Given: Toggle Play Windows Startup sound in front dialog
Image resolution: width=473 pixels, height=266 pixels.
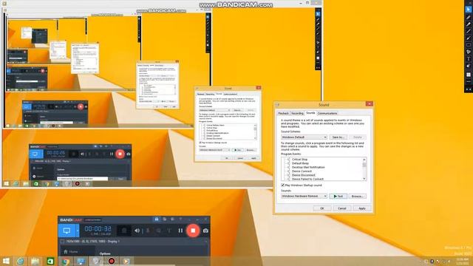Looking at the screenshot, I should point(282,185).
